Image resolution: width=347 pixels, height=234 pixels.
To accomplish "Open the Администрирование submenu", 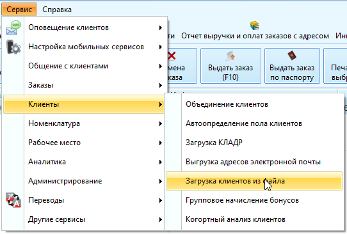I will 84,181.
